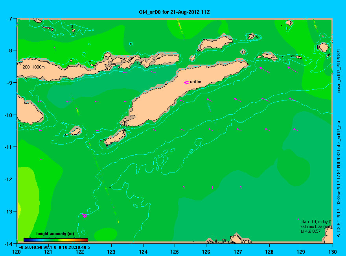
Task: Click the longitude axis label '127'
Action: pos(237,252)
